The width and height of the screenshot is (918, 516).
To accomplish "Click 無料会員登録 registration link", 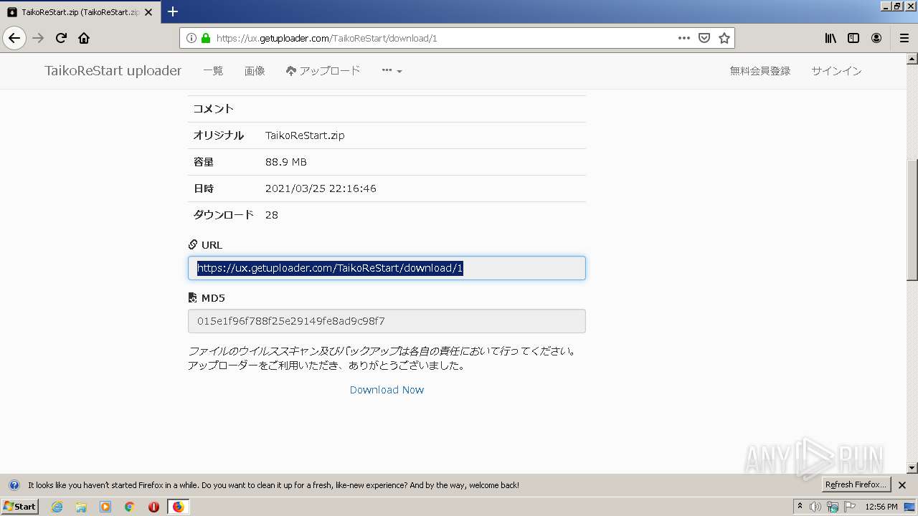I will click(x=760, y=71).
